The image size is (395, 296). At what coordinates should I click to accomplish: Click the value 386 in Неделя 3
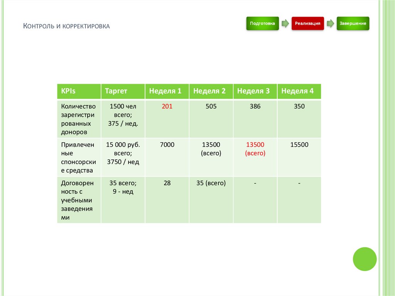(x=255, y=106)
